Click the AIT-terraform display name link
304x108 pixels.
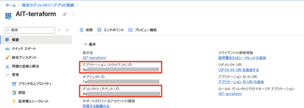tap(94, 58)
